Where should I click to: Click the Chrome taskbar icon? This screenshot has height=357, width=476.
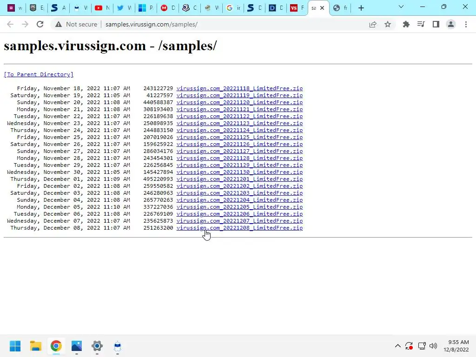56,346
